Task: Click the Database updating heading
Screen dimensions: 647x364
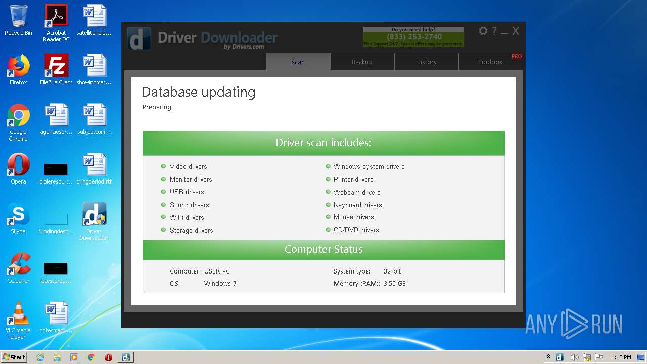Action: 199,92
